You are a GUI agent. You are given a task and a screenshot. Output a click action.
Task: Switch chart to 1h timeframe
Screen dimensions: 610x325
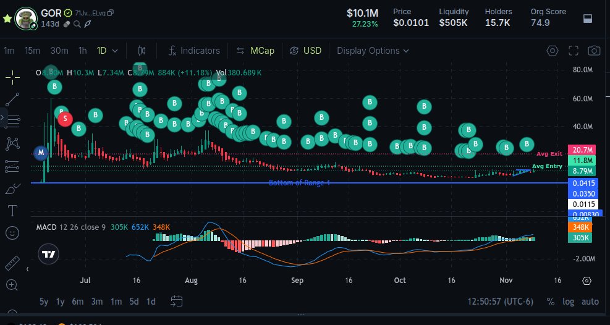[x=82, y=51]
